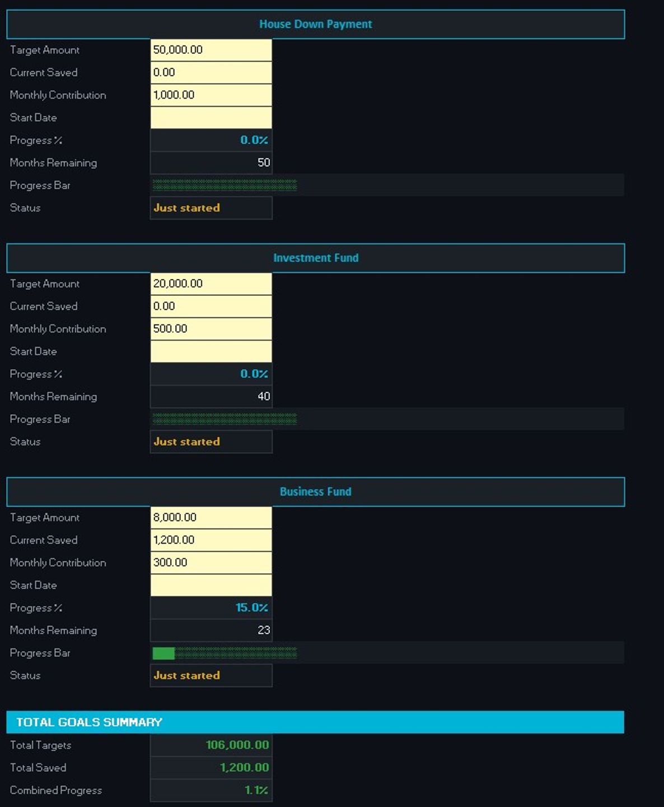The width and height of the screenshot is (664, 807).
Task: Click House Down Payment 'Target Amount' label
Action: [x=45, y=50]
